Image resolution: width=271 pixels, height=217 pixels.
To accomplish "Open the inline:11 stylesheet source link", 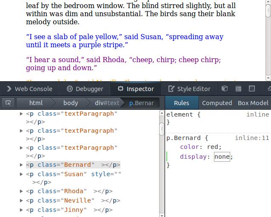I will coord(252,138).
